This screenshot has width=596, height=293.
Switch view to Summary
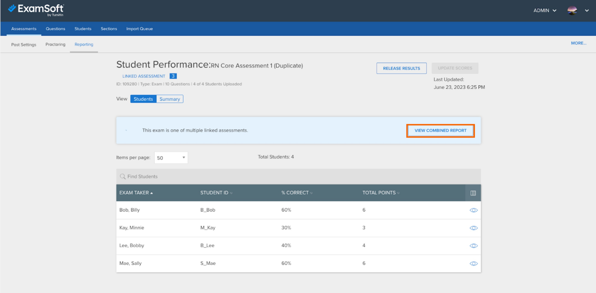169,99
